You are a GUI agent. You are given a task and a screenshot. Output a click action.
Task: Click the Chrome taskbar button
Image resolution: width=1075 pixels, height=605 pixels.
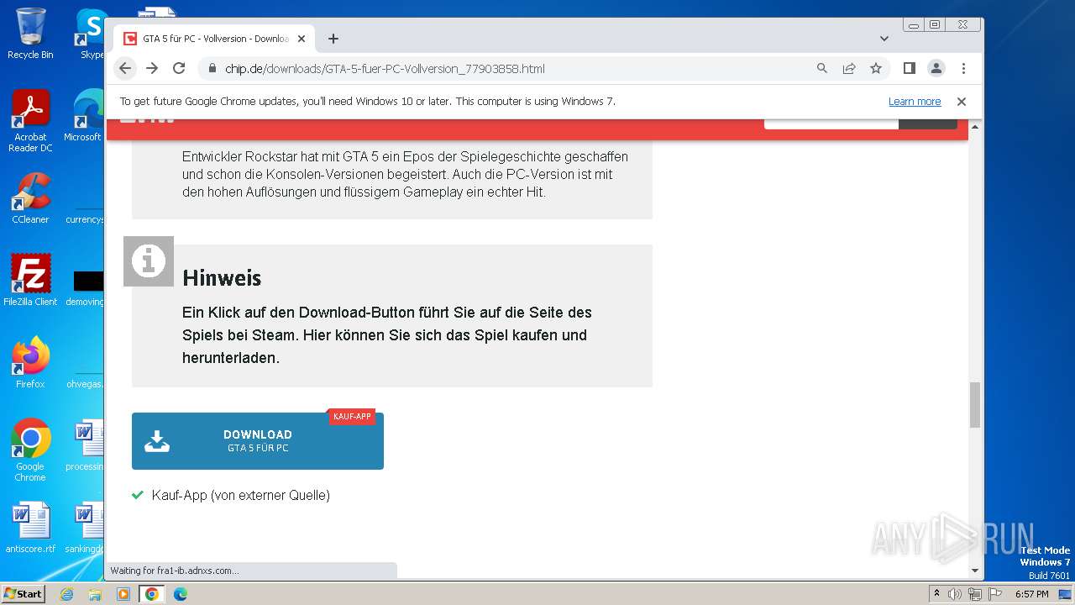click(152, 594)
